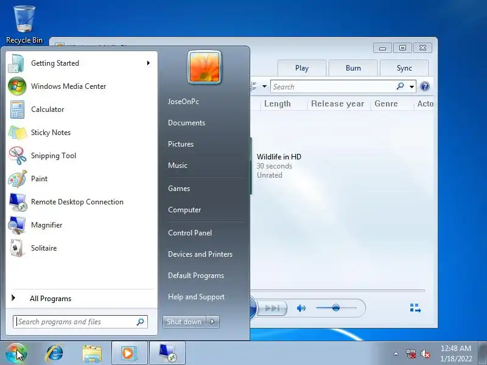Click Remote Desktop taskbar button
Viewport: 487px width, 365px height.
coord(167,353)
